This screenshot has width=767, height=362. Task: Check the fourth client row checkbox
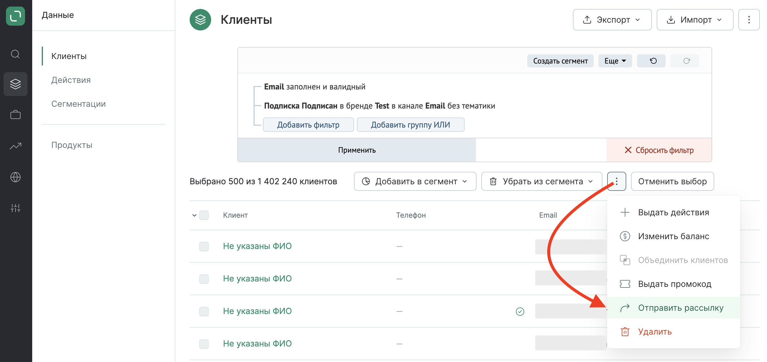coord(204,344)
